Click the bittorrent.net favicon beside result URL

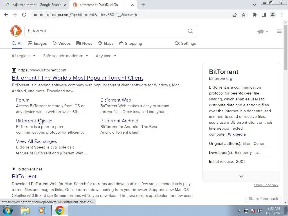pos(14,169)
